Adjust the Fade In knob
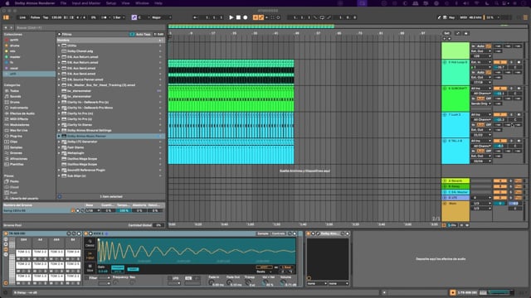 (212, 282)
